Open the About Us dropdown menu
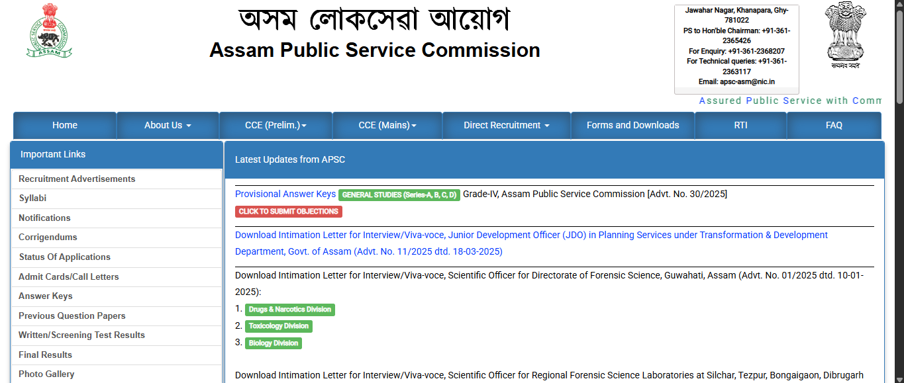 168,125
